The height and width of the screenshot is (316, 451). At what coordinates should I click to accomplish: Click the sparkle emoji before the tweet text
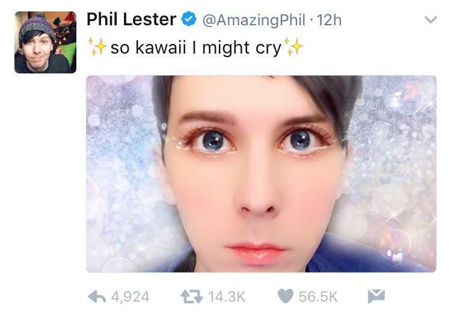[x=97, y=48]
